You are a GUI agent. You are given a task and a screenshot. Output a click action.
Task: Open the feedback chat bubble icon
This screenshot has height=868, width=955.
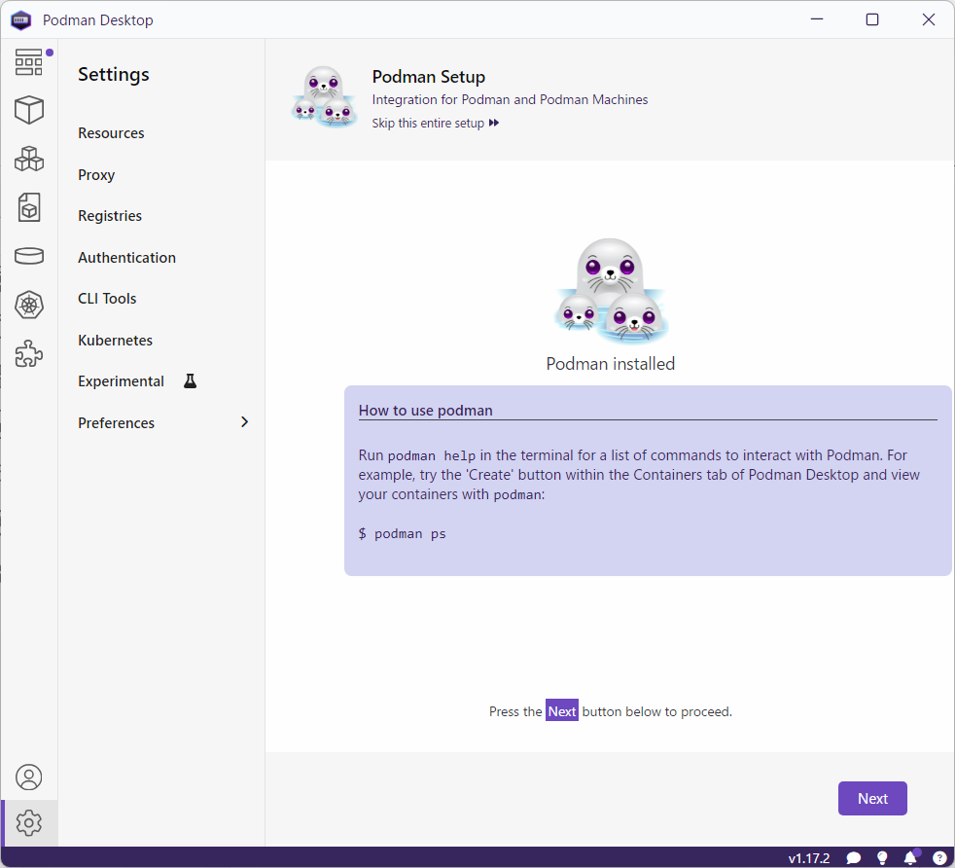click(854, 857)
